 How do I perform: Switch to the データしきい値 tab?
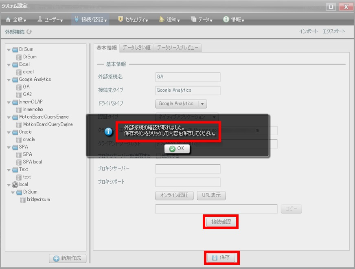click(x=136, y=48)
